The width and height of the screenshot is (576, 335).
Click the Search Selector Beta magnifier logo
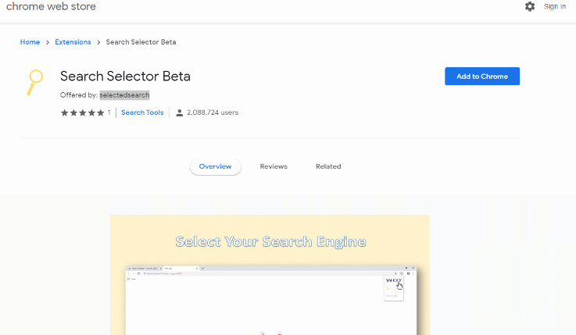click(x=34, y=81)
